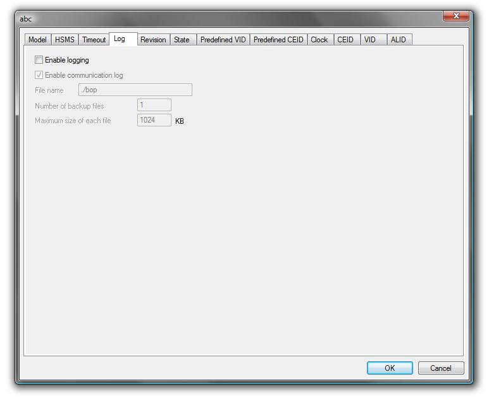Switch to the Model tab
This screenshot has width=489, height=398.
point(37,40)
